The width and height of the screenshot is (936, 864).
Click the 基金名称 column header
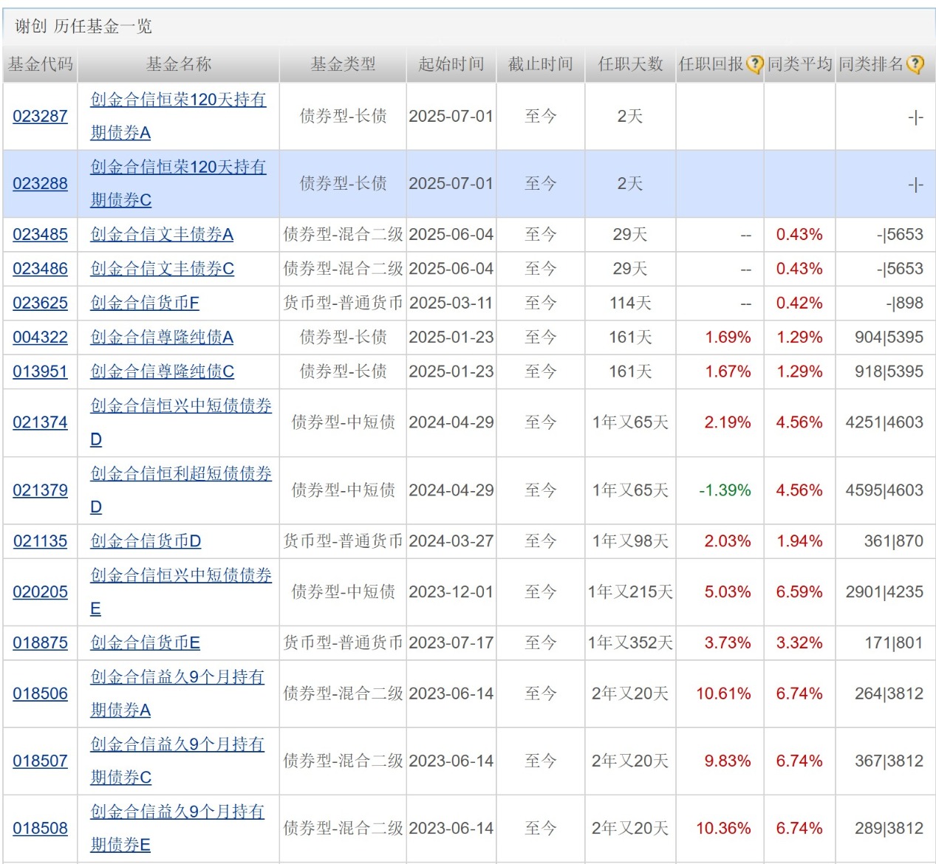pyautogui.click(x=179, y=65)
